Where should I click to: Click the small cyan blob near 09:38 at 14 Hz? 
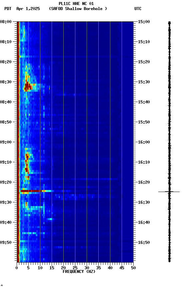coord(50,219)
